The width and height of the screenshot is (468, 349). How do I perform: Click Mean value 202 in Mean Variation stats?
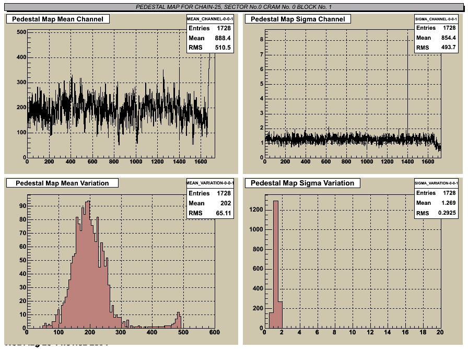[x=226, y=203]
